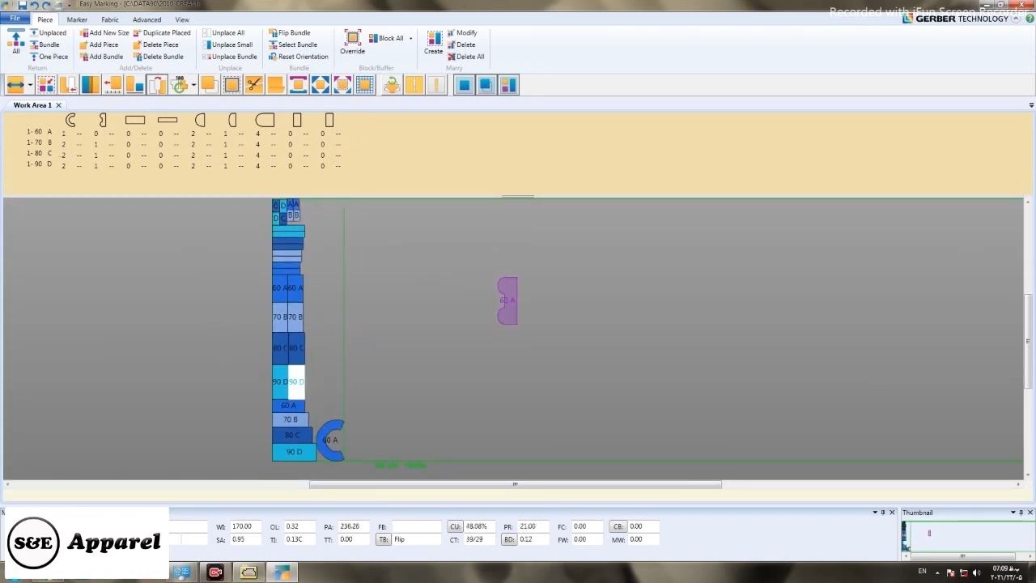Switch to the Marker ribbon tab
The image size is (1036, 583).
[77, 19]
